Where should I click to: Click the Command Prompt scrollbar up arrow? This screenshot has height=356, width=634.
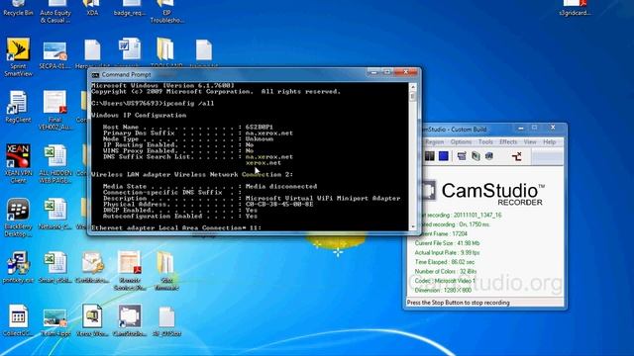pos(413,86)
